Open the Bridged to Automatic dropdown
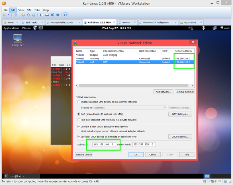Image resolution: width=233 pixels, height=185 pixels. coord(130,108)
